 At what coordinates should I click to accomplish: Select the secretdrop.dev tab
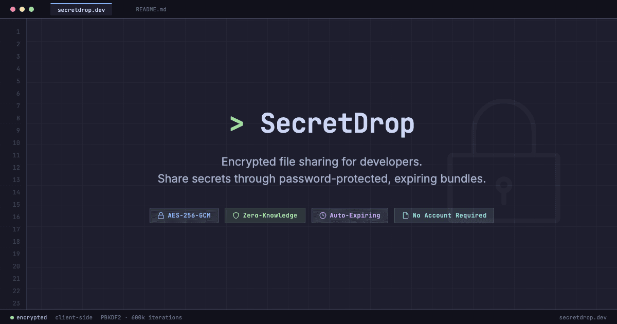[x=81, y=9]
